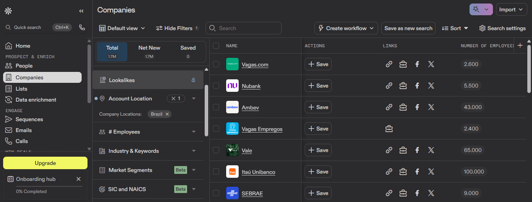Add a column with the plus icon
The height and width of the screenshot is (202, 532).
(x=520, y=45)
